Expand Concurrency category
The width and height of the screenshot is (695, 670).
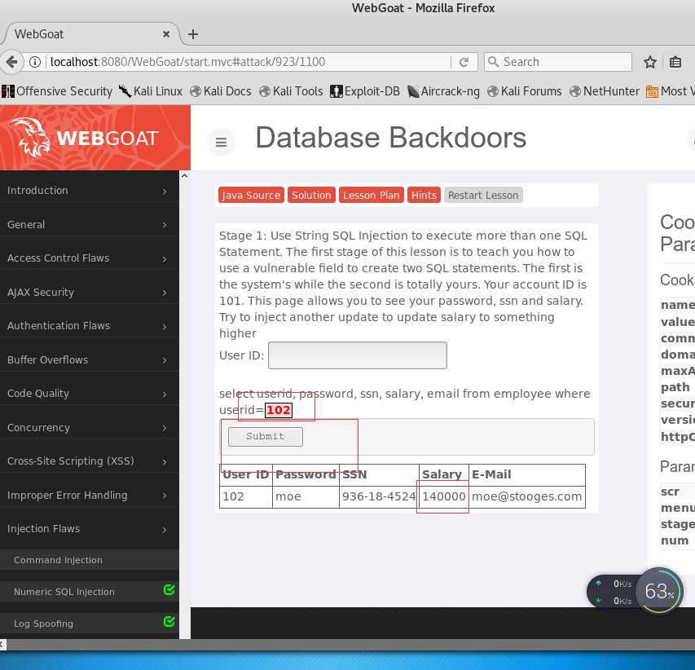tap(89, 427)
